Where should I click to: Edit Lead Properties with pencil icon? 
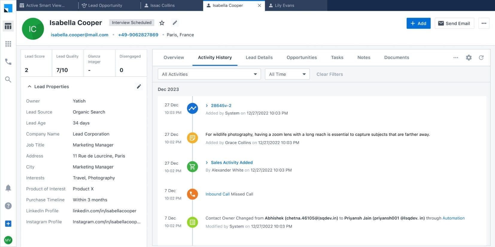pos(139,87)
